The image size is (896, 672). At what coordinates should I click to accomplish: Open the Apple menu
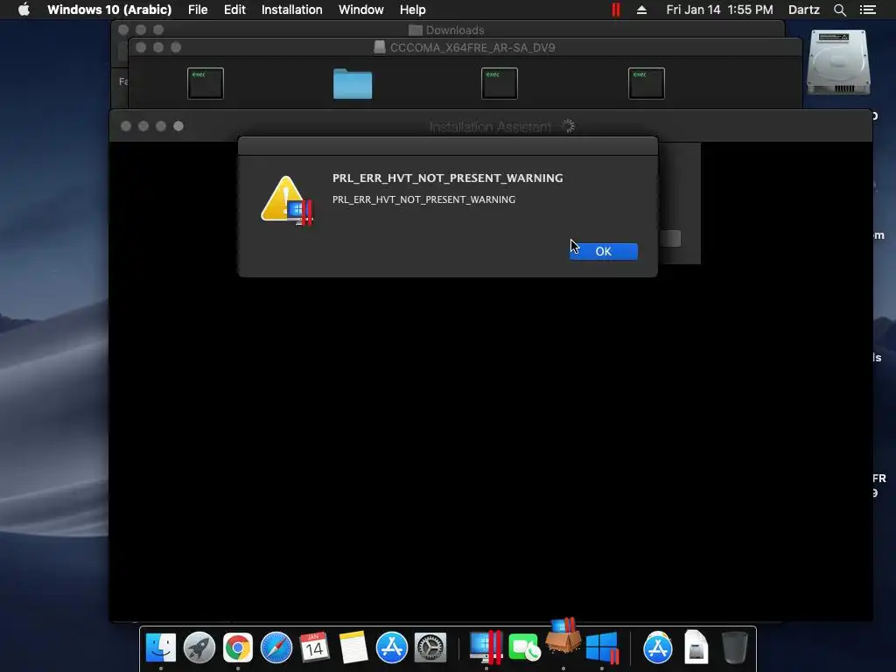[x=24, y=10]
